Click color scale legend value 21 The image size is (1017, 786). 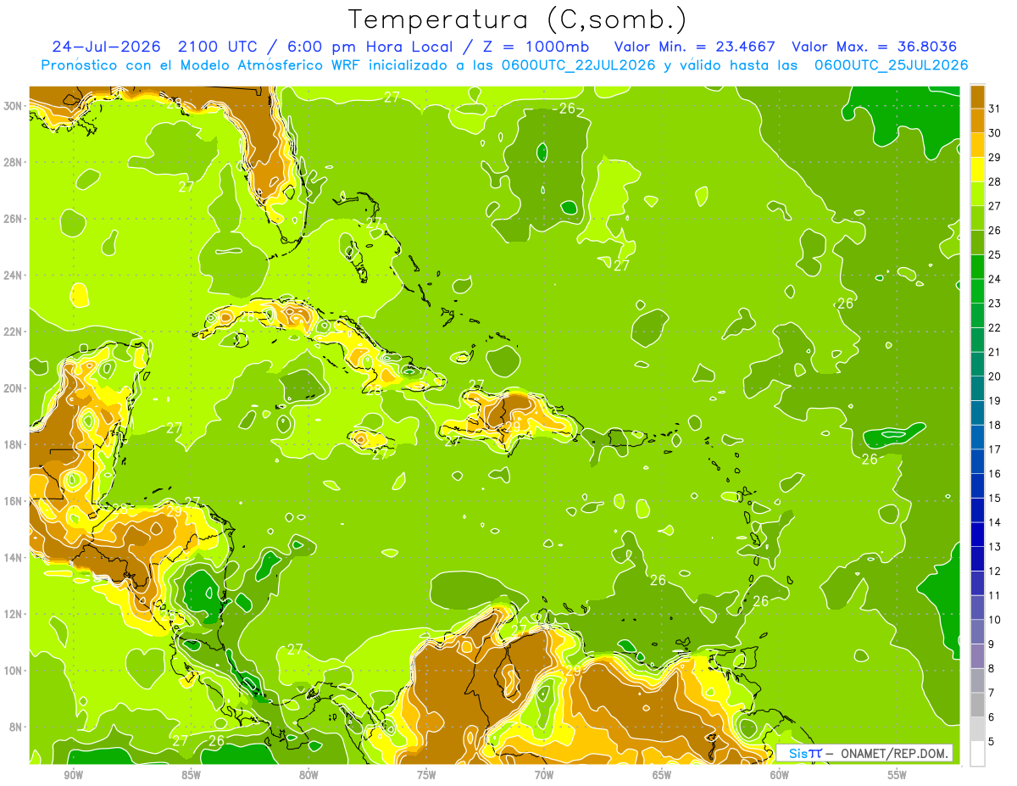995,352
